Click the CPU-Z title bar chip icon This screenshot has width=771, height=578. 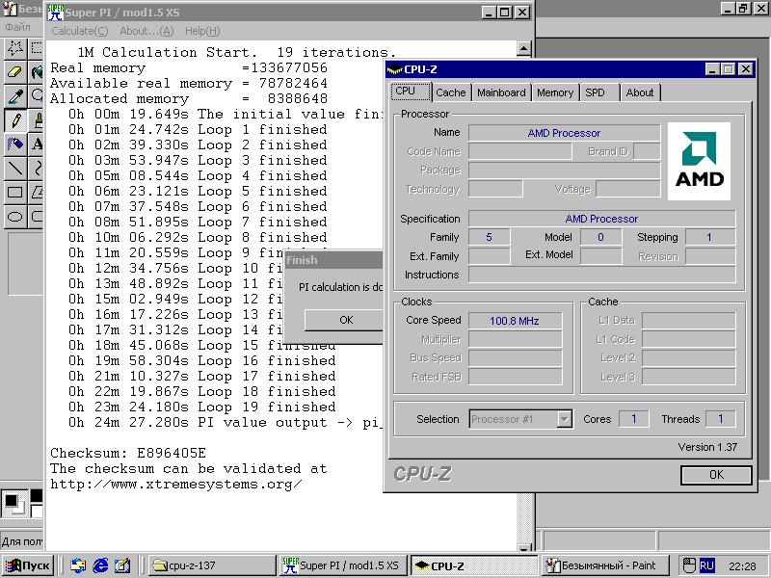(x=394, y=69)
